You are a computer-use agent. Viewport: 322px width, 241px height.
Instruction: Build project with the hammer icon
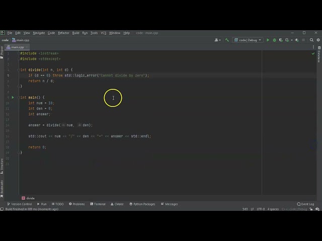[227, 40]
